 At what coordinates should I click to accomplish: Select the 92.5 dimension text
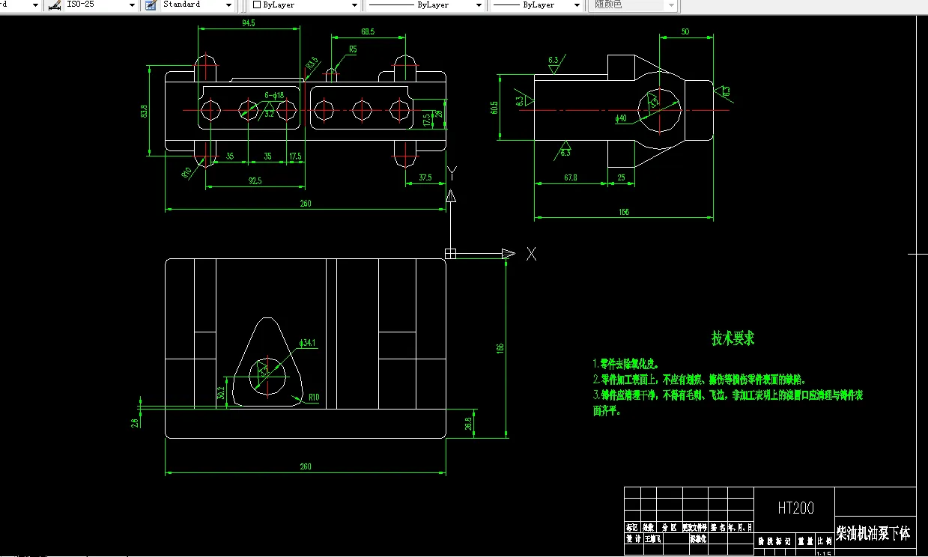255,180
